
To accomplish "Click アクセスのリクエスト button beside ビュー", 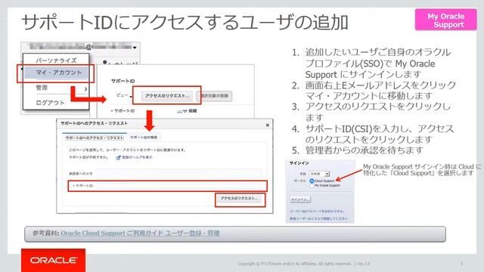I will (167, 96).
